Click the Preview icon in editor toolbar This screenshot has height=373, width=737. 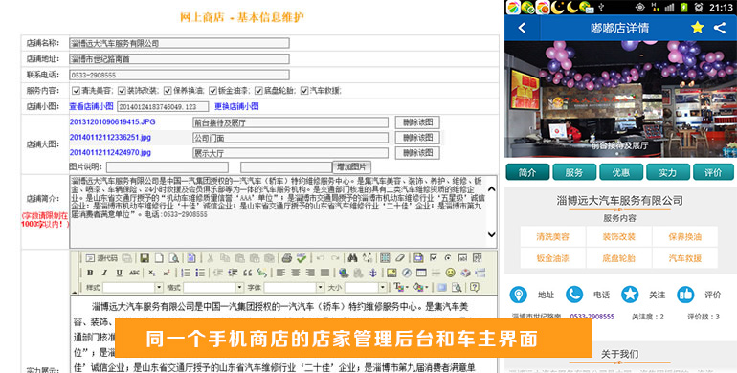tap(173, 258)
